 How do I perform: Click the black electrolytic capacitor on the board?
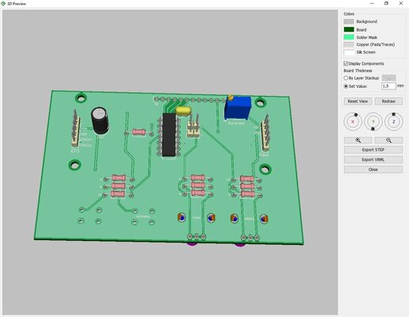pyautogui.click(x=100, y=120)
